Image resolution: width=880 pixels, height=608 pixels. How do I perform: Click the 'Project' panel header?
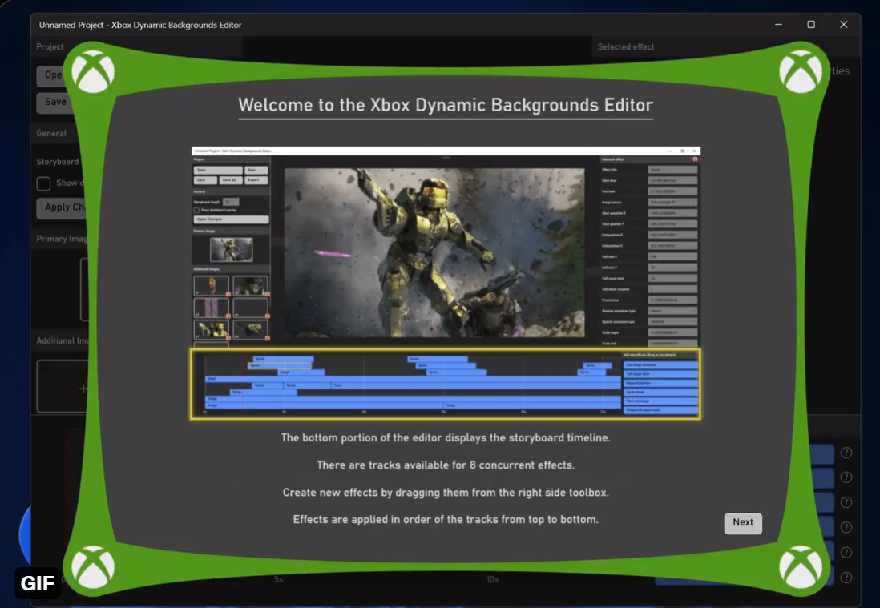pyautogui.click(x=50, y=47)
